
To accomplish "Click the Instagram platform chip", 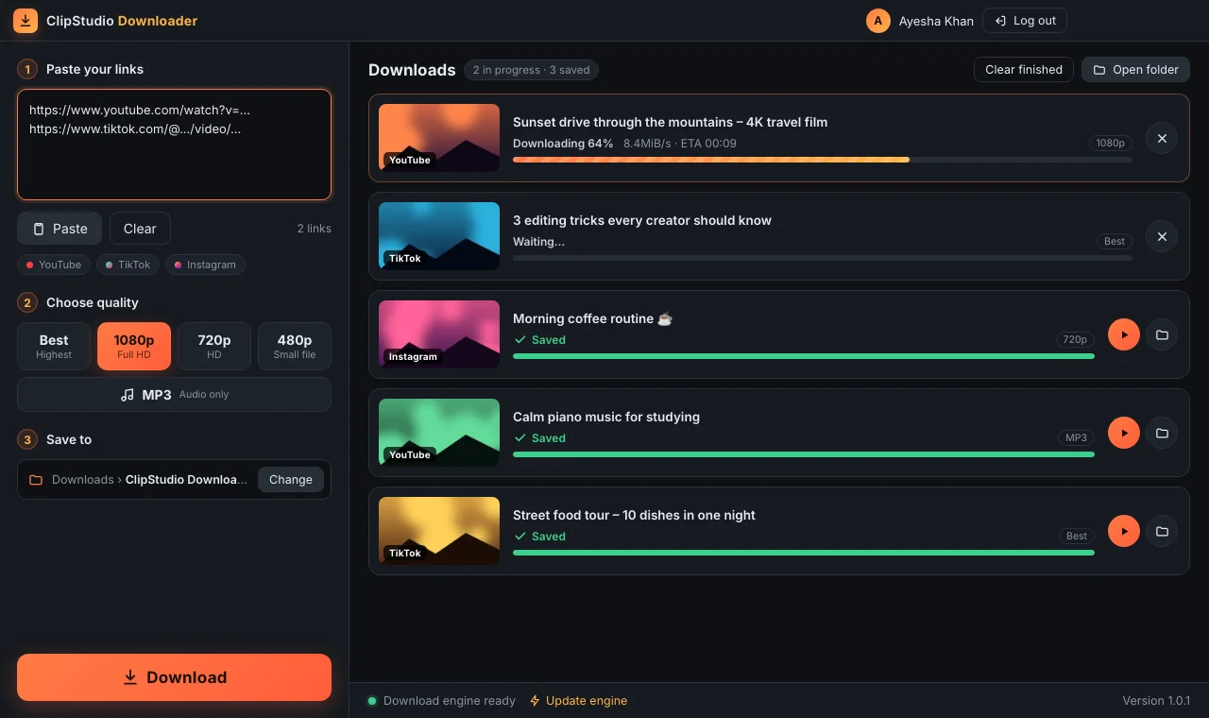I will point(205,265).
